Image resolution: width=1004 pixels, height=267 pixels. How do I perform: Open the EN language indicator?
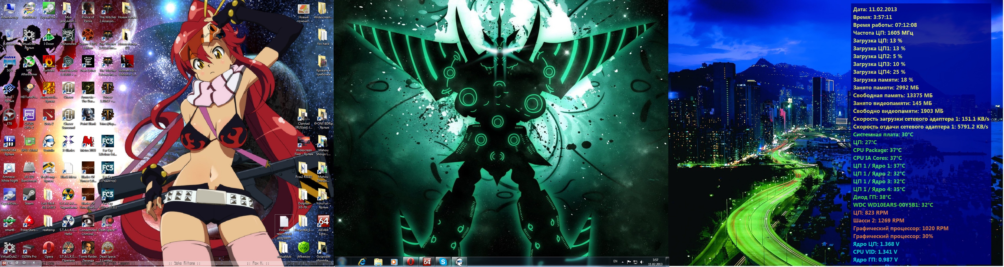click(615, 261)
